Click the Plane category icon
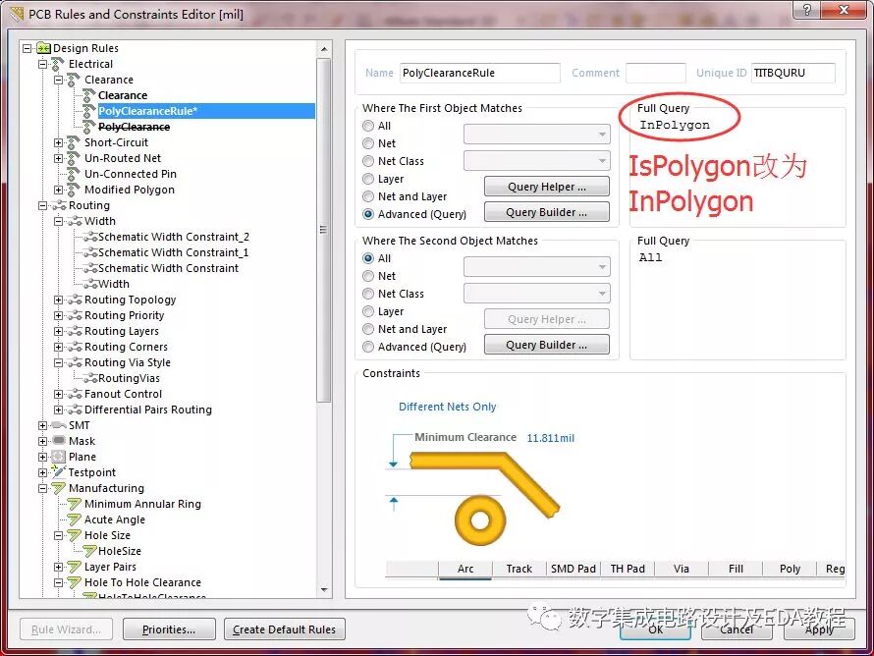874x656 pixels. coord(58,457)
